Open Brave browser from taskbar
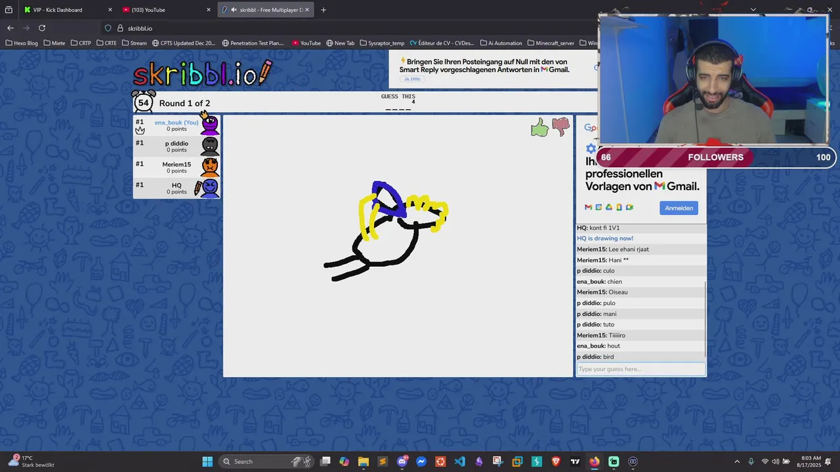The image size is (840, 472). pos(556,462)
